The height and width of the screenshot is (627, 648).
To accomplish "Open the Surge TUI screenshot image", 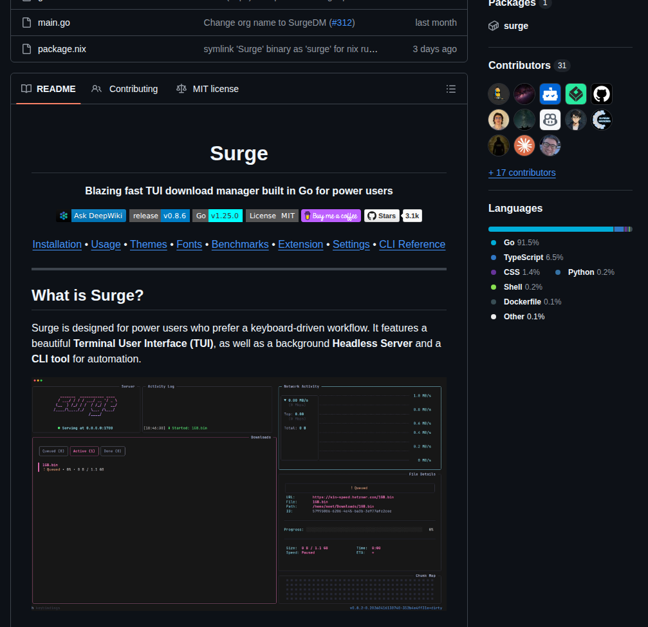I will (239, 494).
